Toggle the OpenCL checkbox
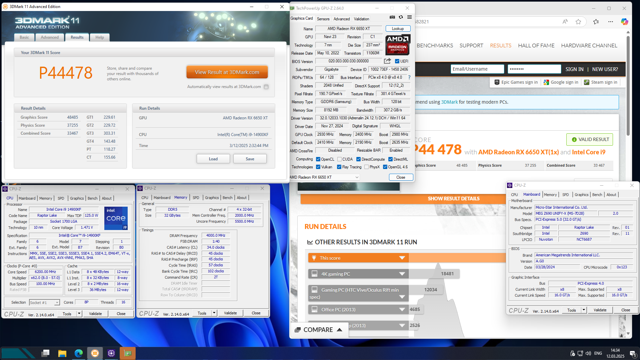The width and height of the screenshot is (640, 360). [x=318, y=159]
